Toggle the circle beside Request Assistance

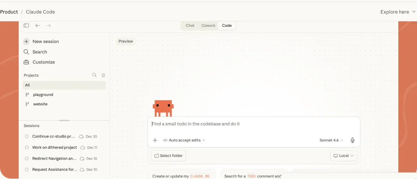click(x=26, y=169)
